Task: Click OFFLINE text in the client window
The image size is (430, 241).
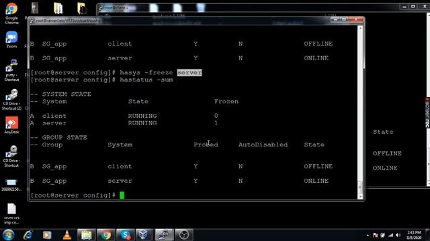Action: 387,153
